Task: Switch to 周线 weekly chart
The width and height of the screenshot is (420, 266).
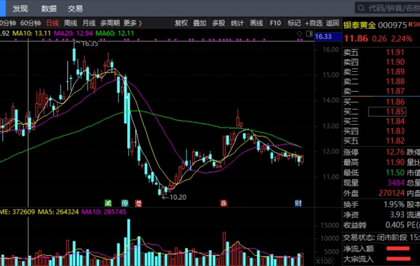Action: pyautogui.click(x=70, y=23)
